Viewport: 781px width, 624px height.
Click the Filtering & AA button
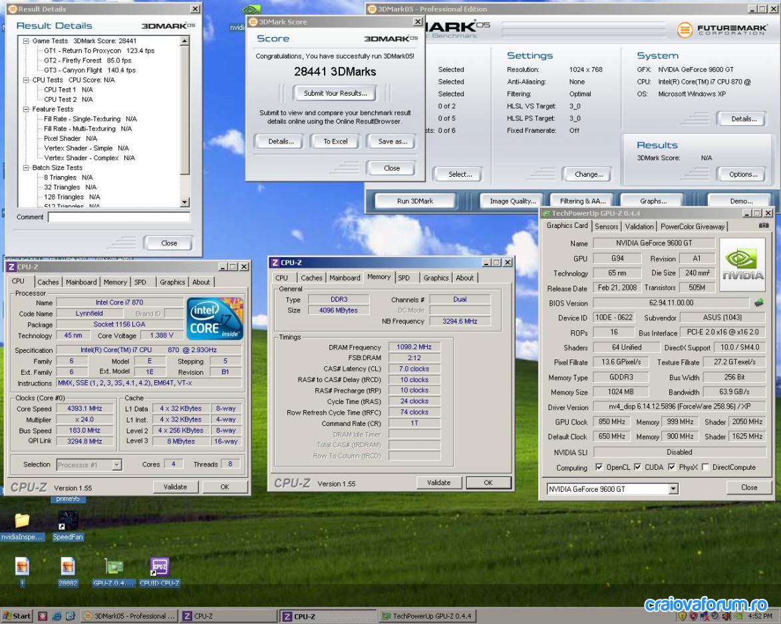583,201
